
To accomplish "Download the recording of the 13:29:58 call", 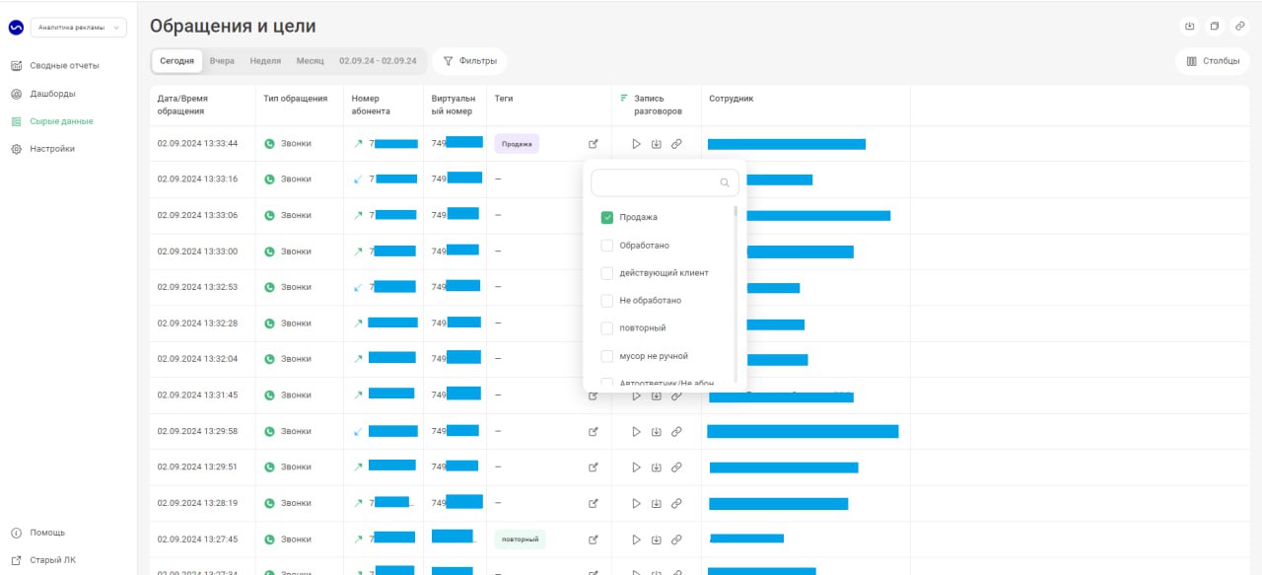I will tap(656, 431).
